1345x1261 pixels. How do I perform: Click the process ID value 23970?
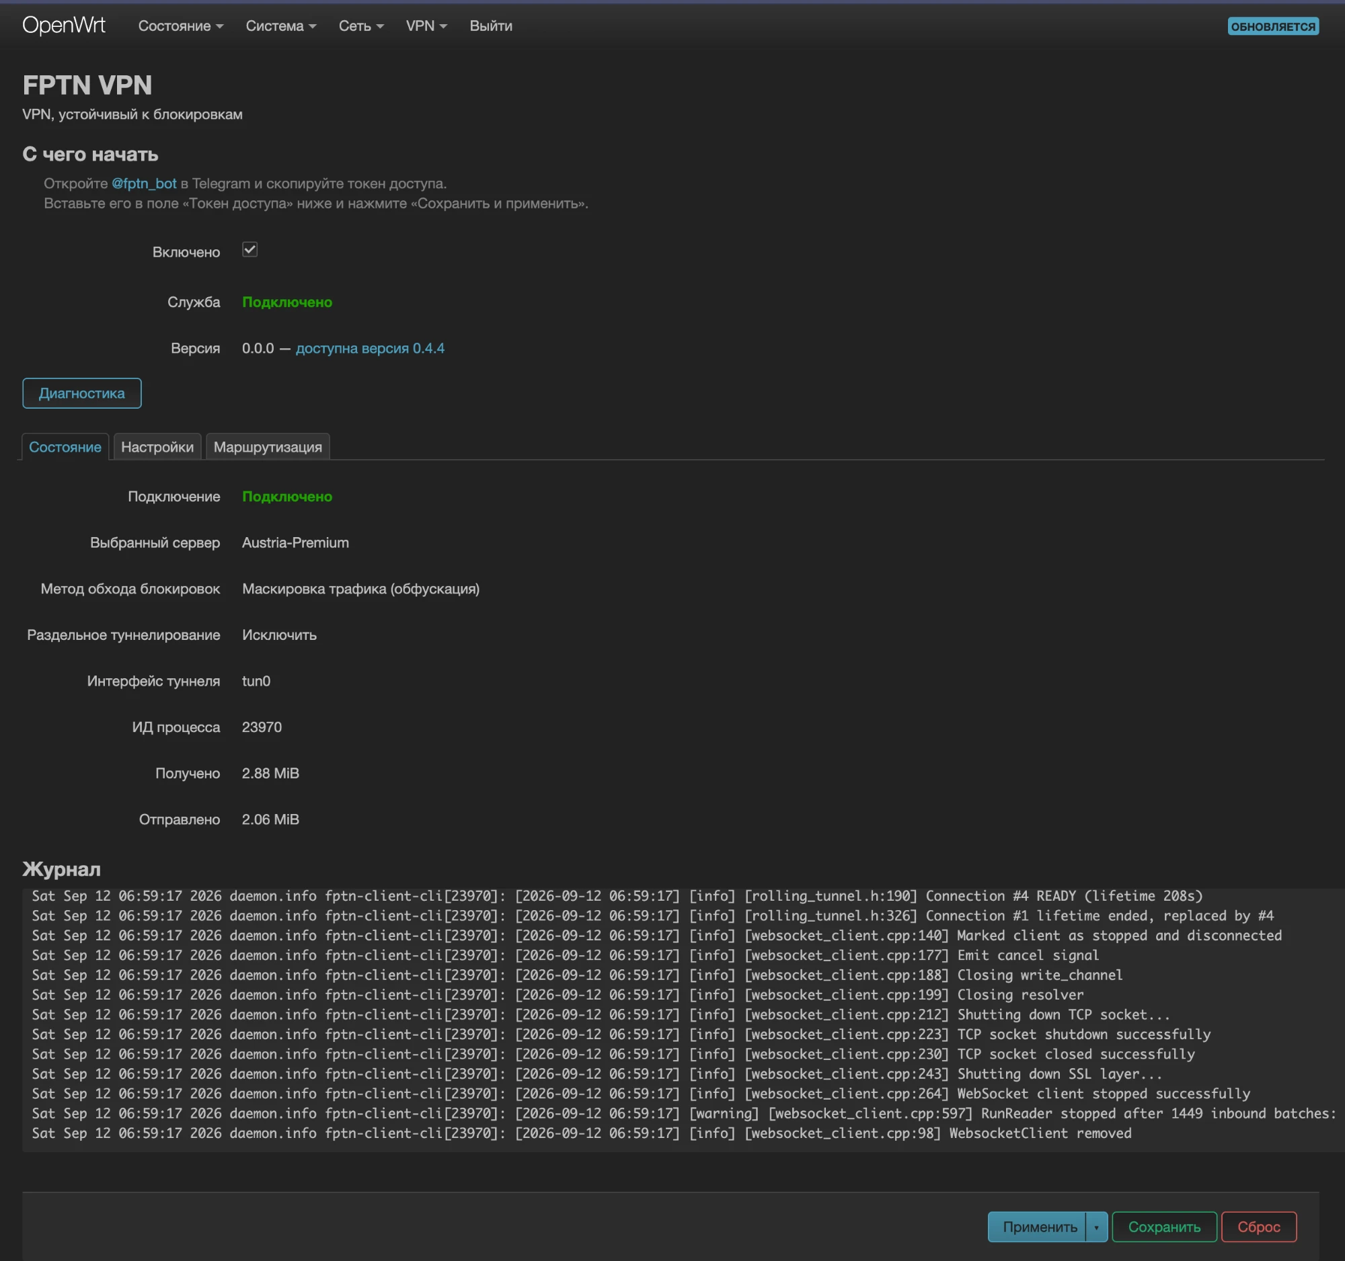pos(262,727)
